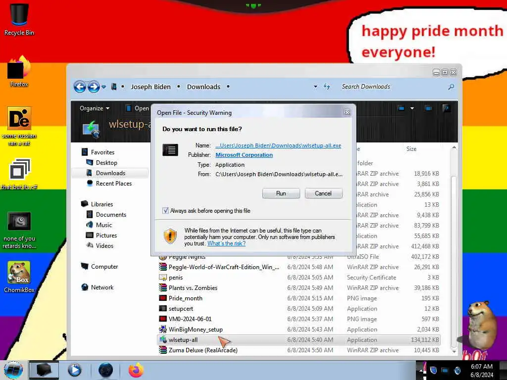Open the address bar history dropdown arrow
The width and height of the screenshot is (507, 380).
(x=315, y=87)
